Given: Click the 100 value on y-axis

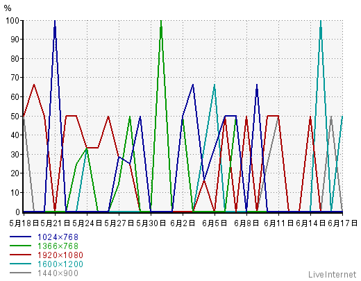Looking at the screenshot, I should pos(12,21).
